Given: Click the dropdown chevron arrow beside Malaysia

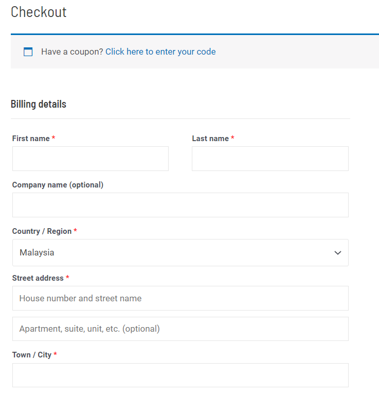Looking at the screenshot, I should coord(338,253).
